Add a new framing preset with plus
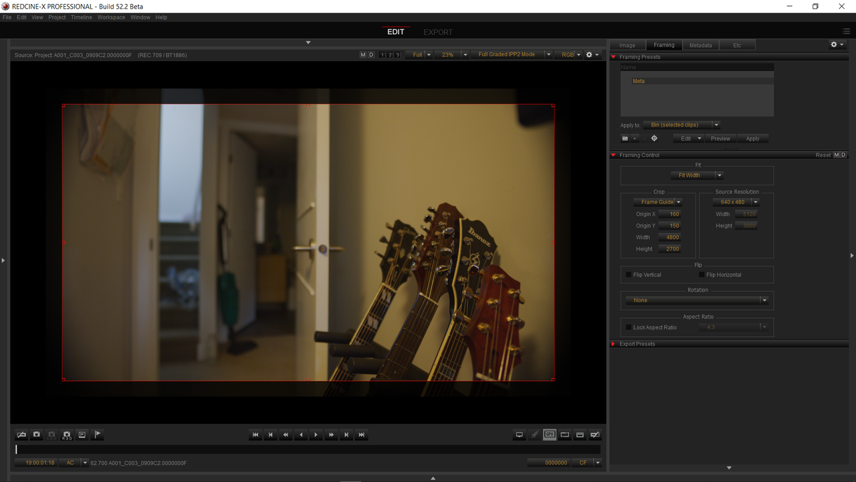Viewport: 856px width, 482px height. [635, 139]
